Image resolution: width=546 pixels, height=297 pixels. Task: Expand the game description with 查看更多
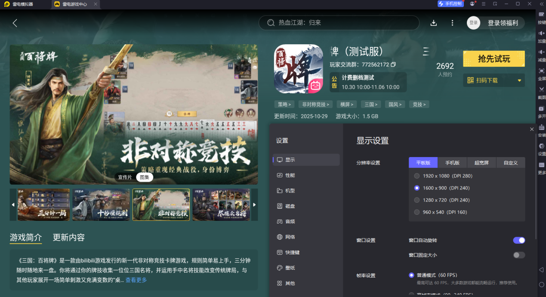[135, 279]
